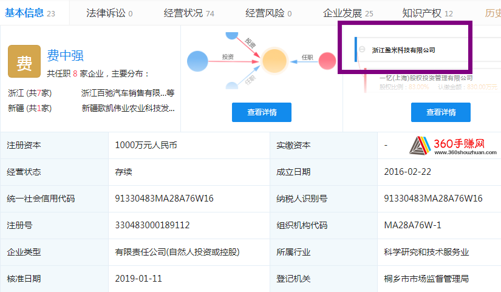Screen dimensions: 501x292
Task: Select the large blue 投资 node on left
Action: coord(197,61)
